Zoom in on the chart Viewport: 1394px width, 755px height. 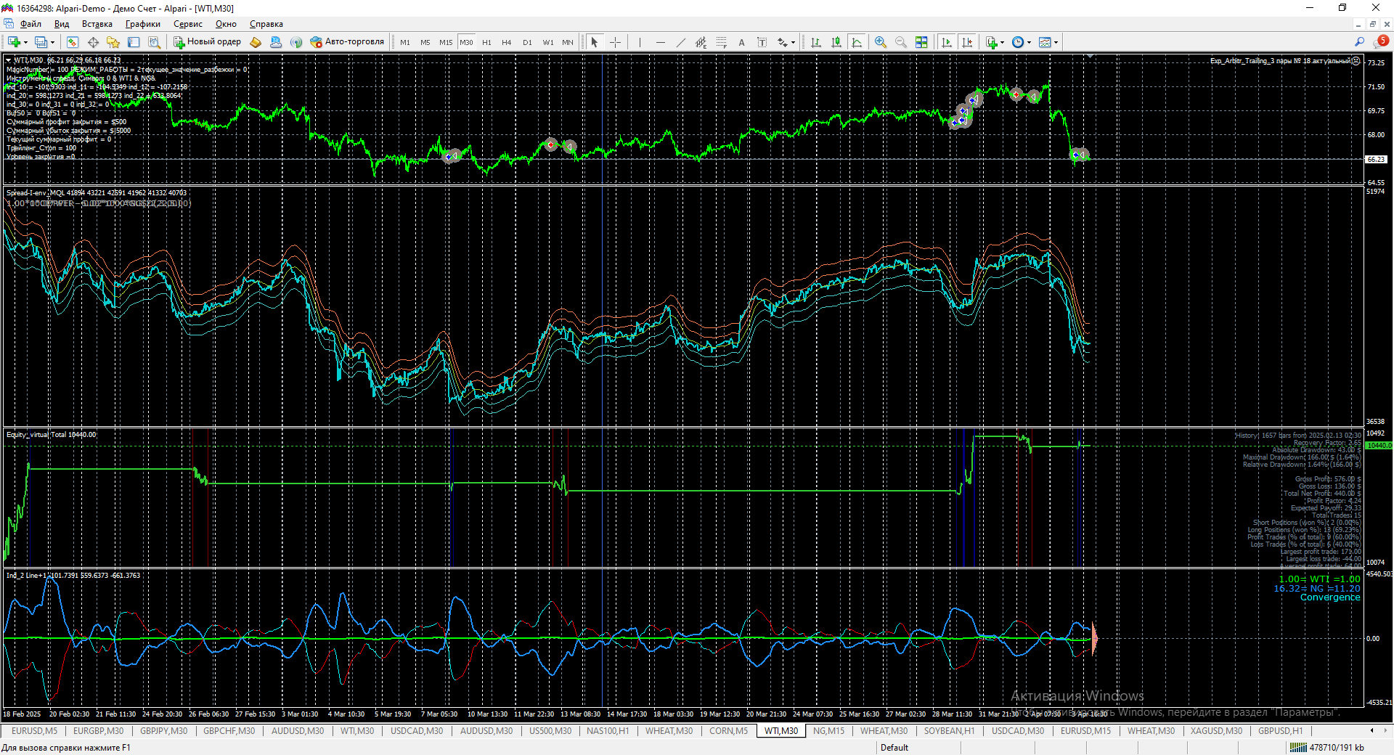(x=881, y=42)
